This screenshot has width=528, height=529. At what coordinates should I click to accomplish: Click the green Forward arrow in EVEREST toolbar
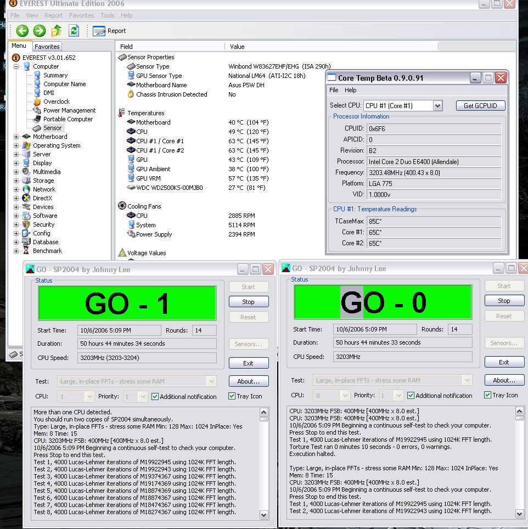(40, 31)
